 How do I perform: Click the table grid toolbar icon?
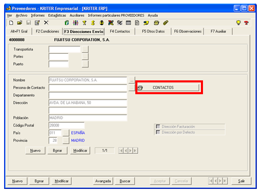pos(128,23)
